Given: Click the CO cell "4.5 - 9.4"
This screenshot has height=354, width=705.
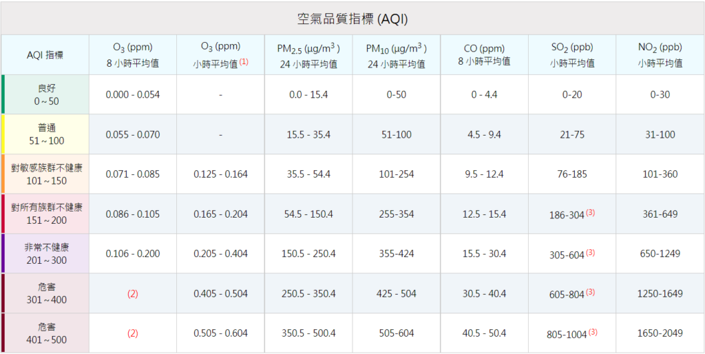Looking at the screenshot, I should (x=484, y=134).
